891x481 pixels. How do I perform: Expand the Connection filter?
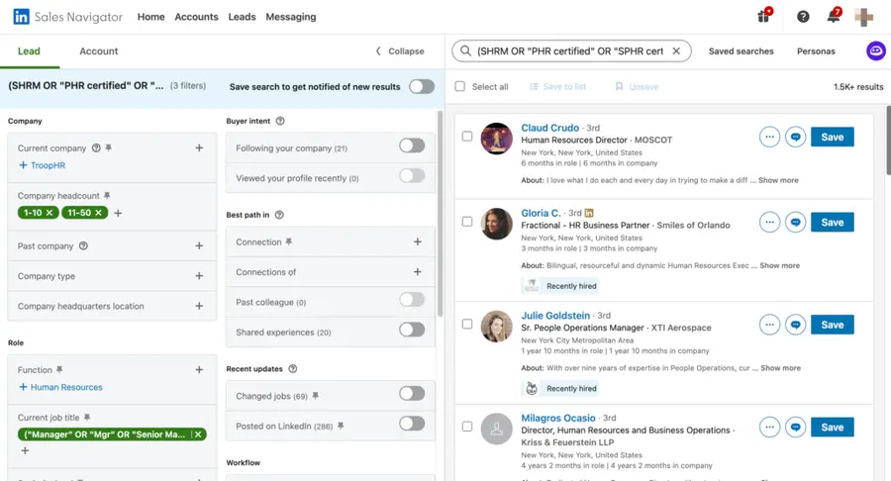[x=417, y=241]
